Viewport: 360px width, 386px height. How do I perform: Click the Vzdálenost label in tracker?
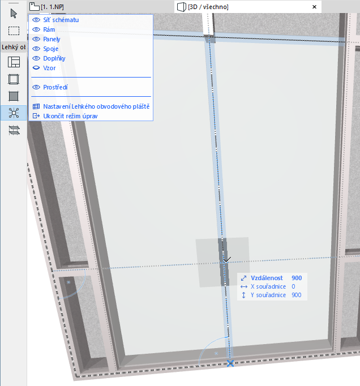click(x=267, y=278)
